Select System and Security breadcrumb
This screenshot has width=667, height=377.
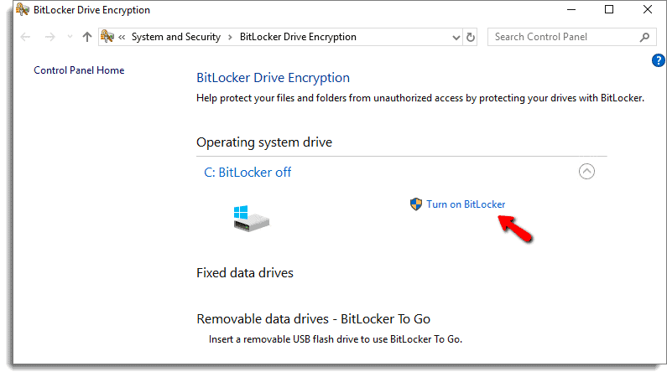(x=176, y=37)
